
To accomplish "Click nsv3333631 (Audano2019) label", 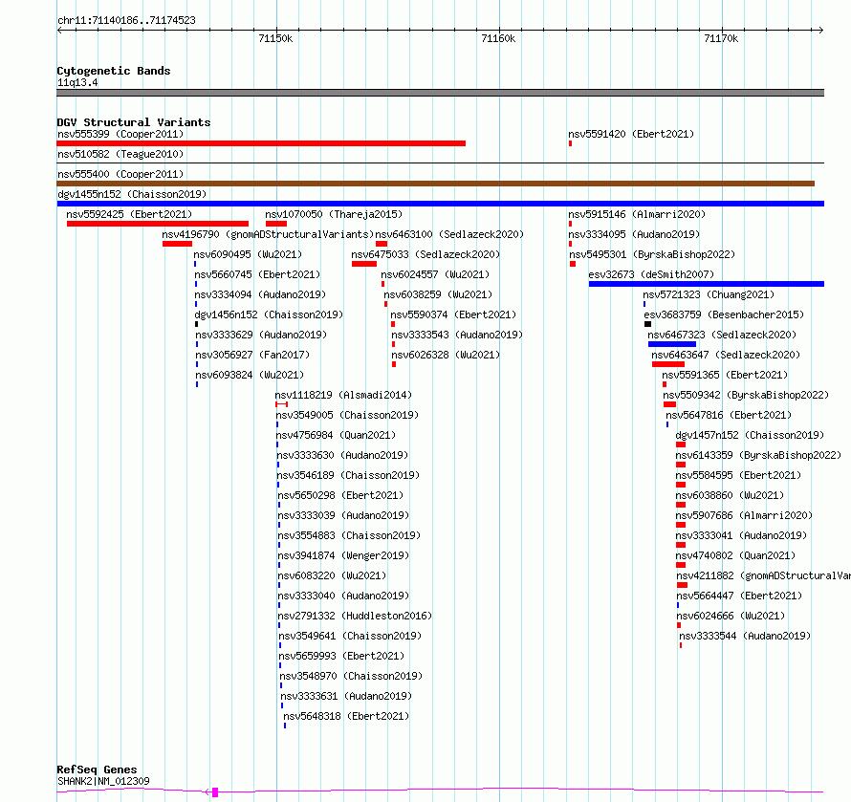I will (x=347, y=696).
